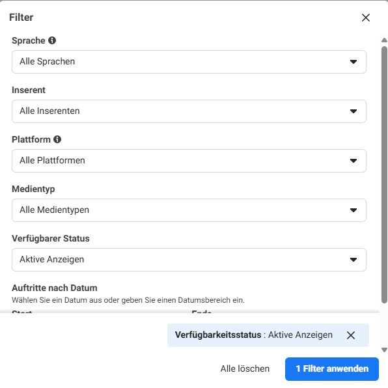Screen dimensions: 388x388
Task: Click the vertical scrollbar thumb
Action: pyautogui.click(x=384, y=174)
